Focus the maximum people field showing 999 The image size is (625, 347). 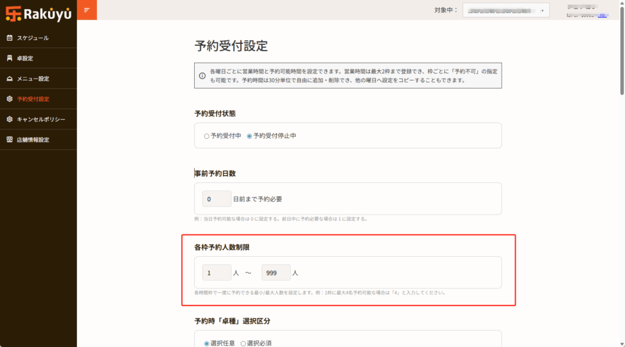(x=275, y=273)
